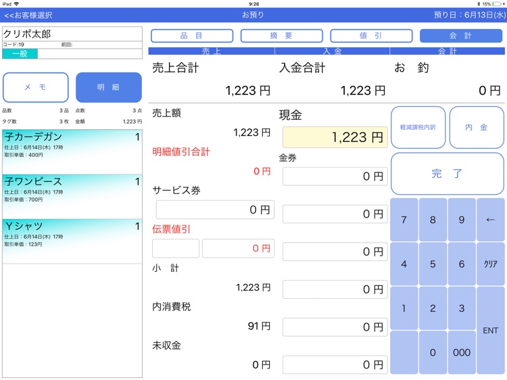Go back to お客様選択
Screen dimensions: 507x380
point(28,15)
